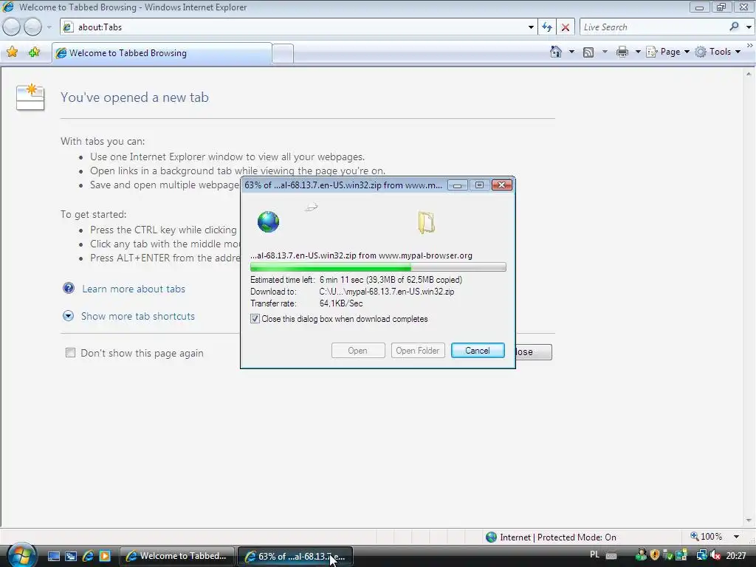This screenshot has width=756, height=567.
Task: Open the Tools menu
Action: (x=718, y=52)
